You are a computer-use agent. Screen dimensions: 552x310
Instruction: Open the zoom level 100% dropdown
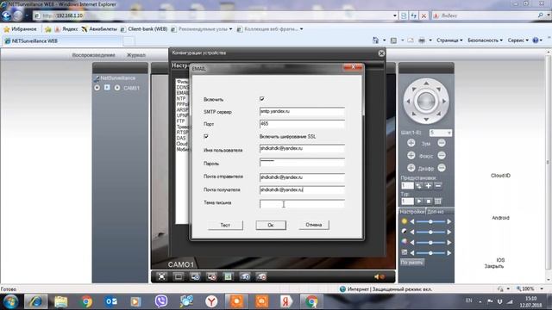542,289
